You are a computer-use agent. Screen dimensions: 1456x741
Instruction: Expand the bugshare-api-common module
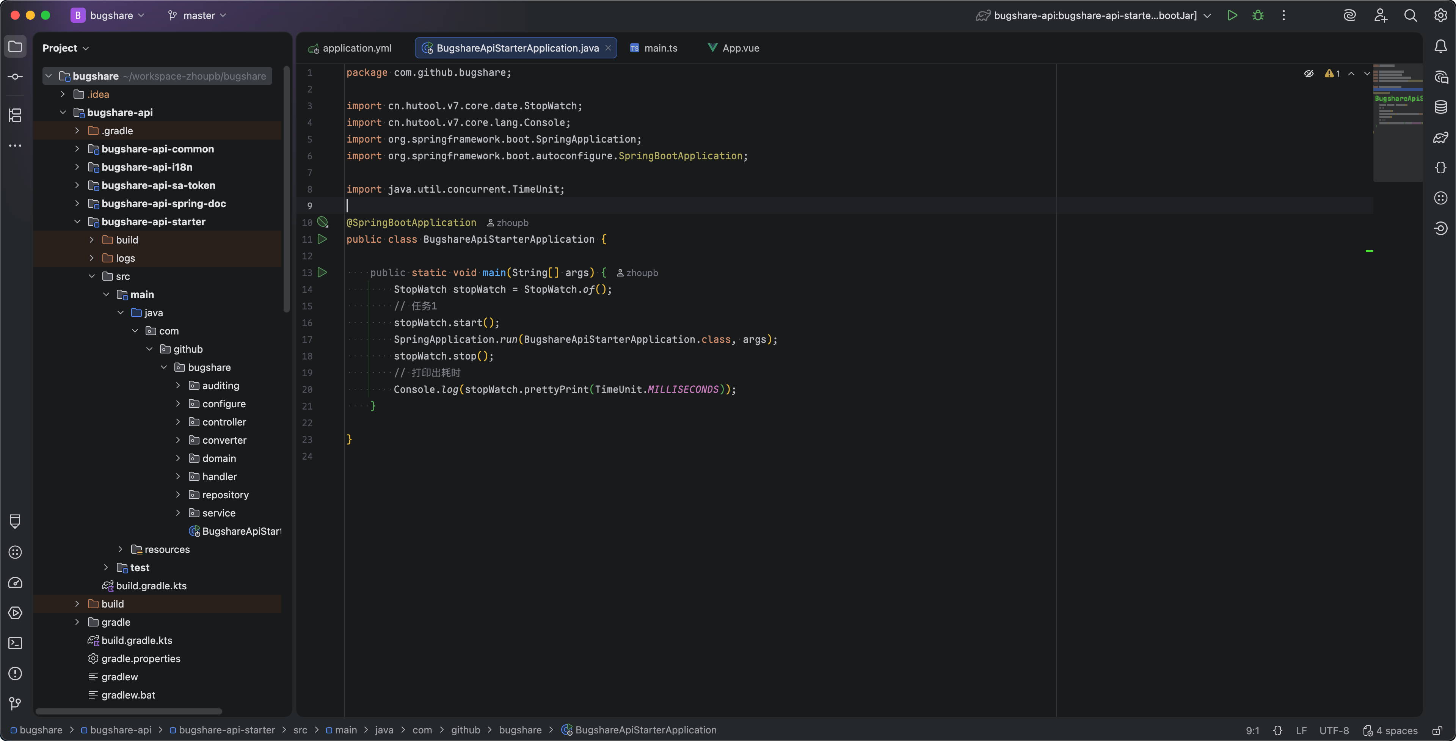click(77, 149)
